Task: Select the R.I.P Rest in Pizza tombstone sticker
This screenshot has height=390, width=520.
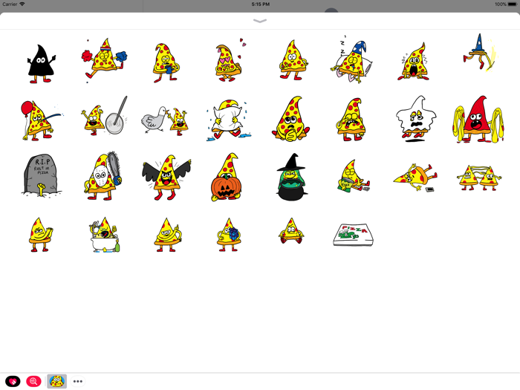Action: (x=41, y=175)
